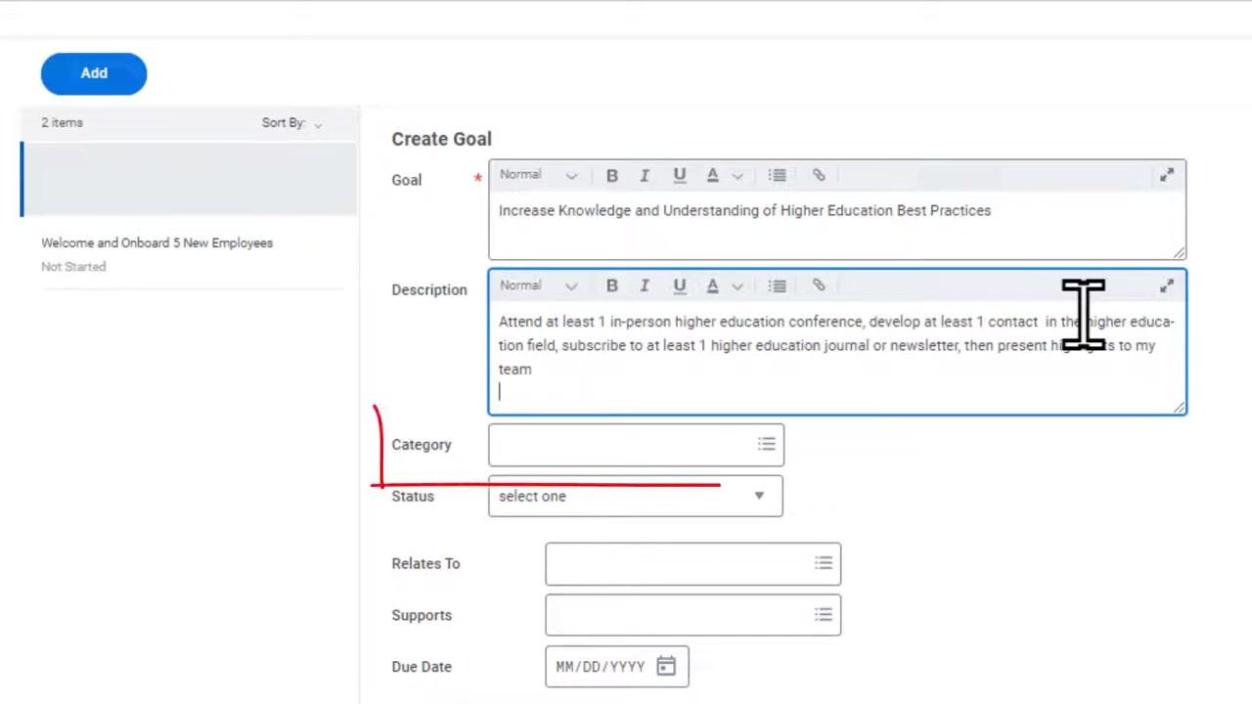Screen dimensions: 1252x704
Task: Toggle bulleted list in Goal editor toolbar
Action: coord(777,176)
